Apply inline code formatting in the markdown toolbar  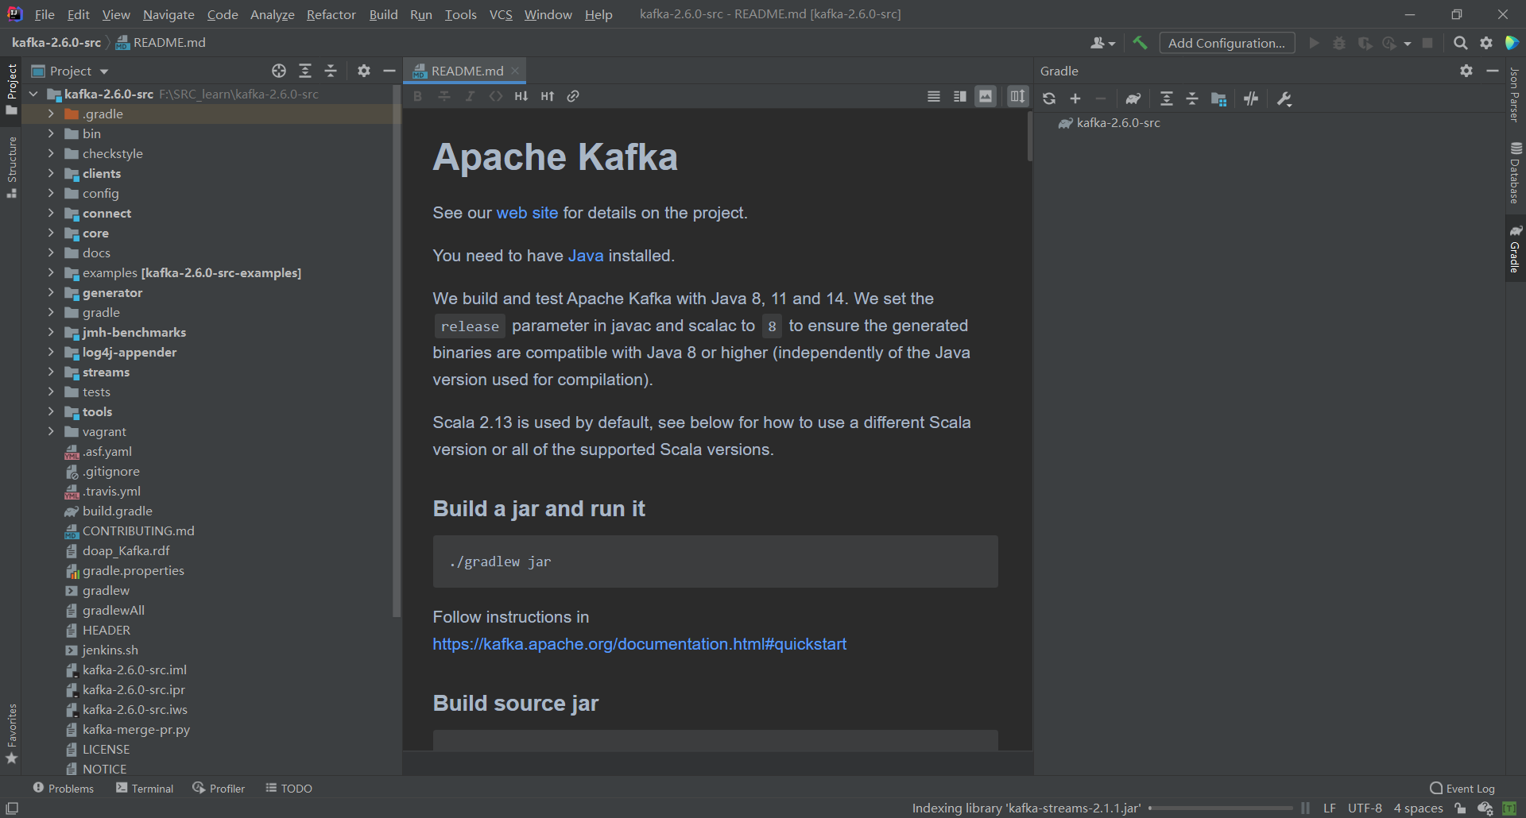496,96
